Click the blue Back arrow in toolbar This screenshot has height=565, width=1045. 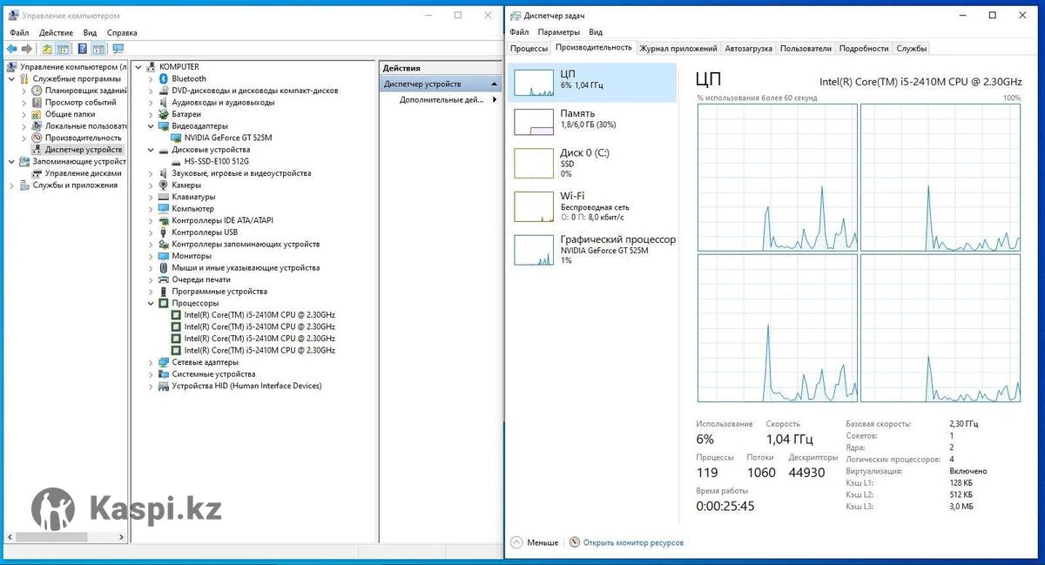(11, 49)
